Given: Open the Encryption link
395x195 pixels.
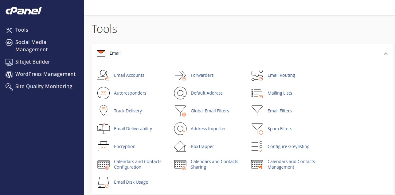Looking at the screenshot, I should click(125, 146).
